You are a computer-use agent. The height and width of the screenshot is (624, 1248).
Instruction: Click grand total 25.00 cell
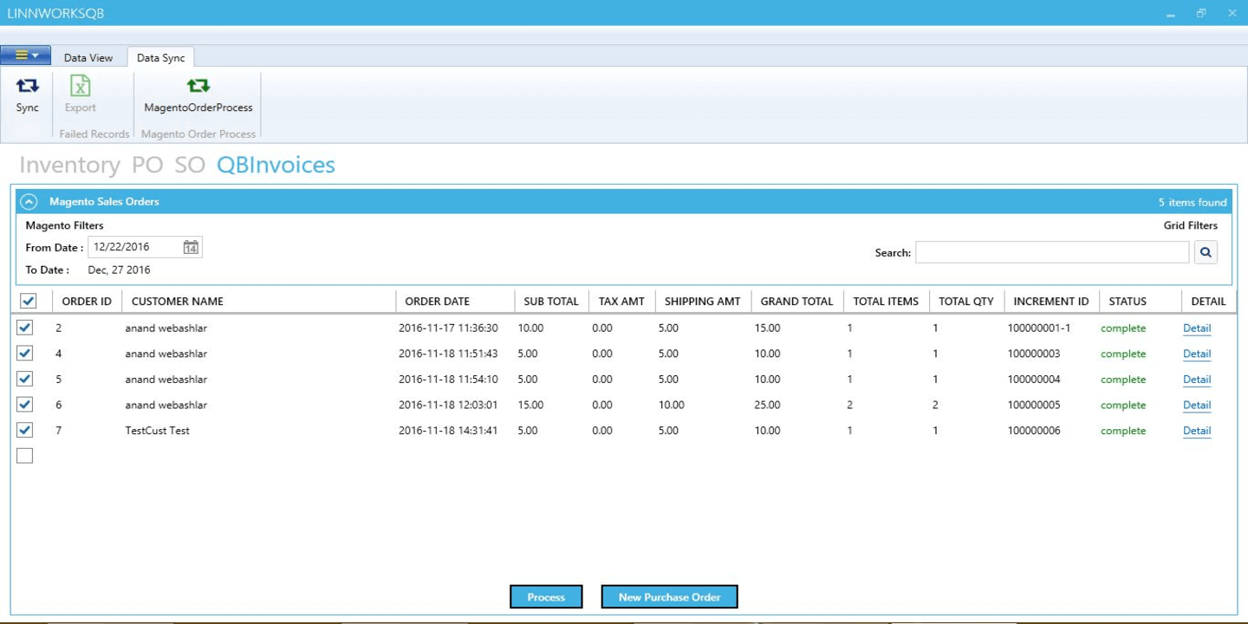[768, 405]
